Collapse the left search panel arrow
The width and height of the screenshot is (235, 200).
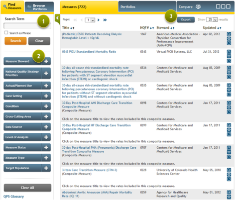tap(57, 18)
